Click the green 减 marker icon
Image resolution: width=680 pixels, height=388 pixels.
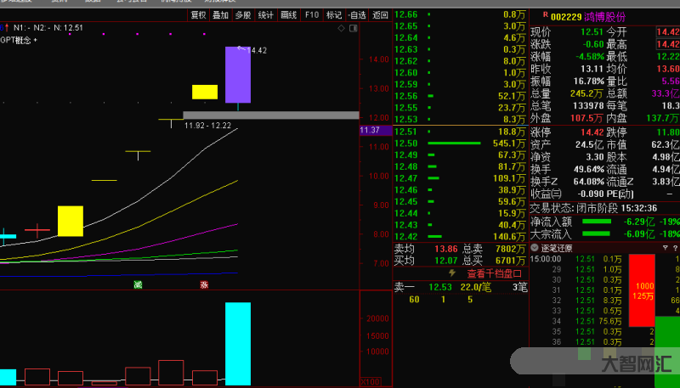[138, 284]
